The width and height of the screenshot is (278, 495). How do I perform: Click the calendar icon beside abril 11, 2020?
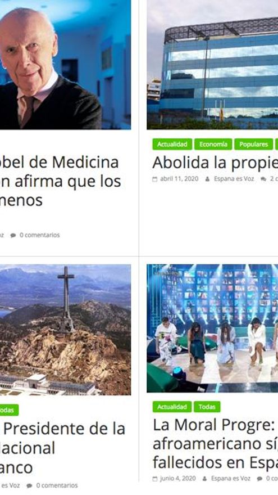(155, 179)
